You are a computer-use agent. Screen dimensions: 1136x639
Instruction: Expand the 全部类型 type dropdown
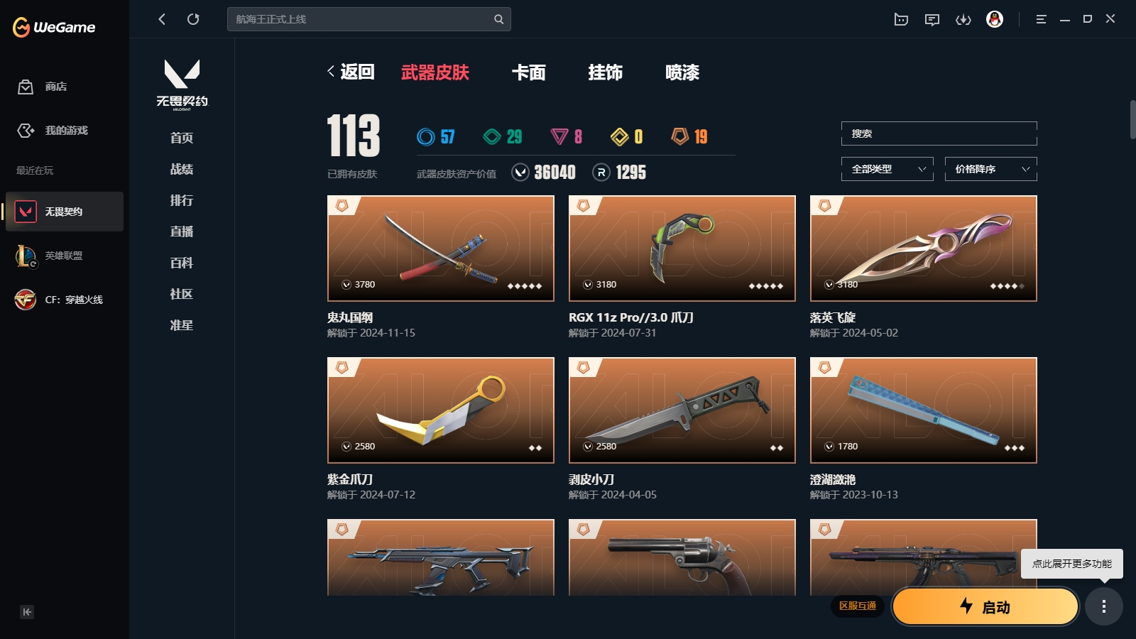click(887, 169)
